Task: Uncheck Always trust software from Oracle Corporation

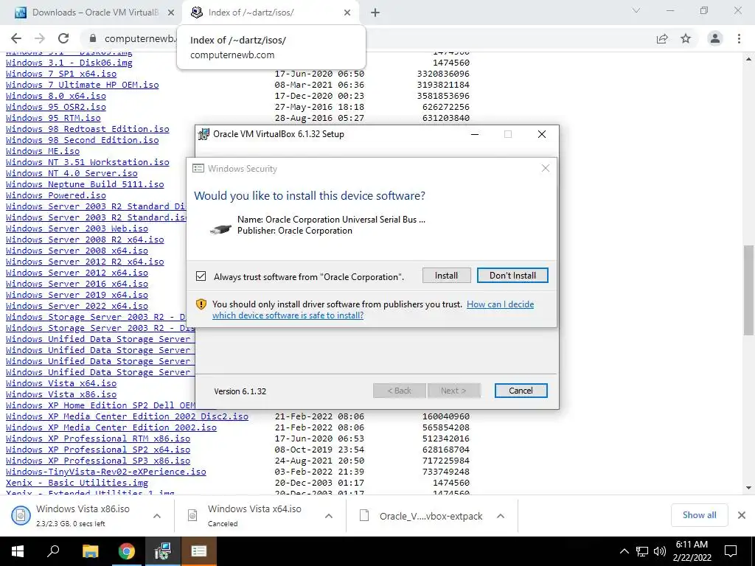Action: tap(201, 276)
